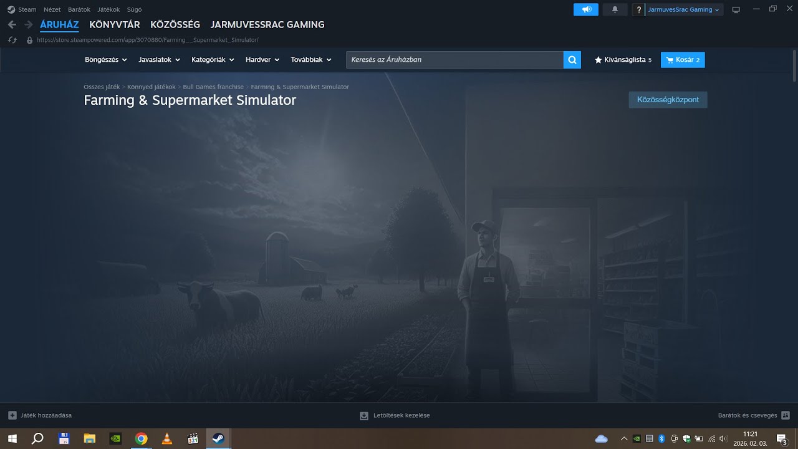Click Farming & Supermarket Simulator breadcrumb link

(300, 87)
